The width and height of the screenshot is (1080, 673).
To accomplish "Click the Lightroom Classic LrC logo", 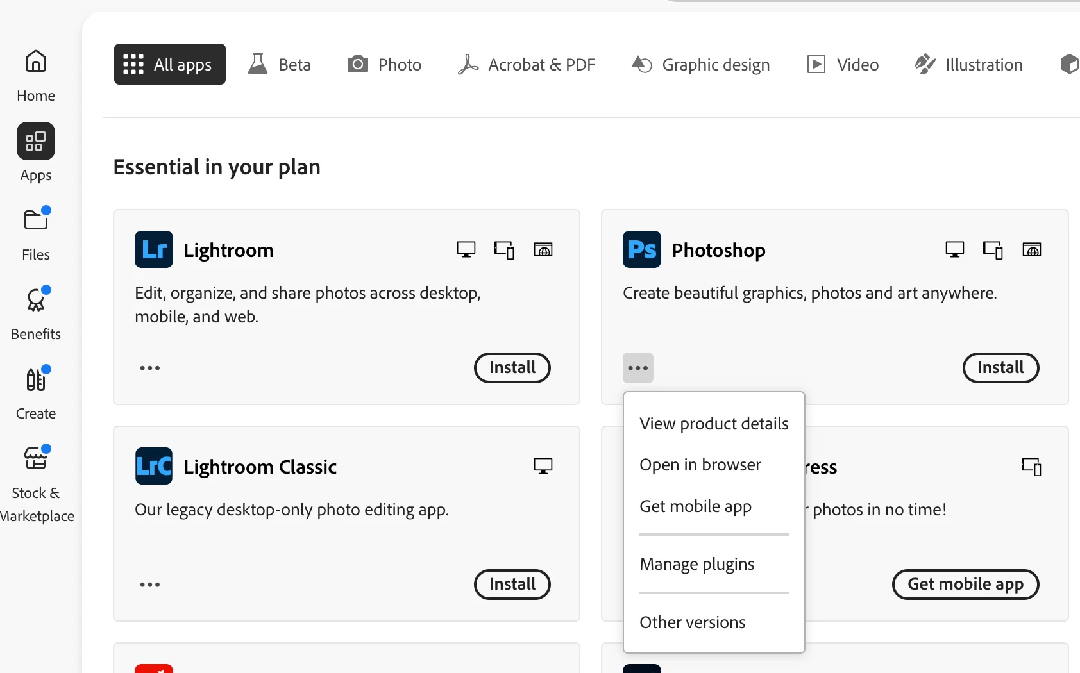I will coord(154,466).
